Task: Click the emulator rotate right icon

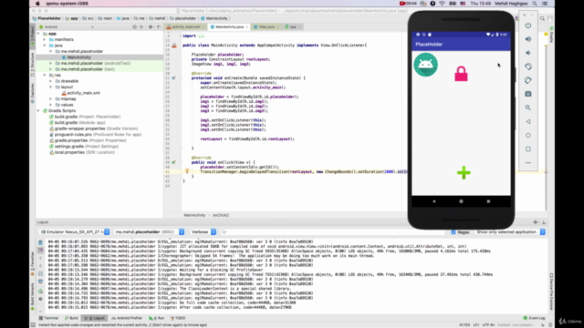Action: click(x=528, y=80)
